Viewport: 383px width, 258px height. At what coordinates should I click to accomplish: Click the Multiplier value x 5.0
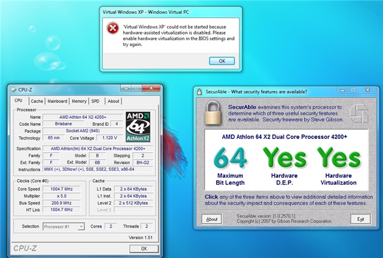[x=61, y=196]
